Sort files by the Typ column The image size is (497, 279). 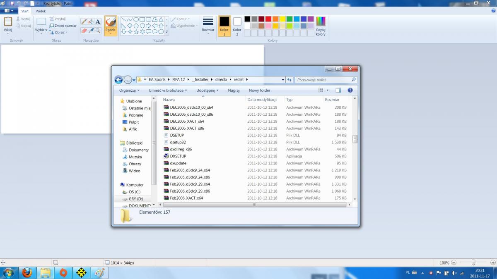coord(290,100)
